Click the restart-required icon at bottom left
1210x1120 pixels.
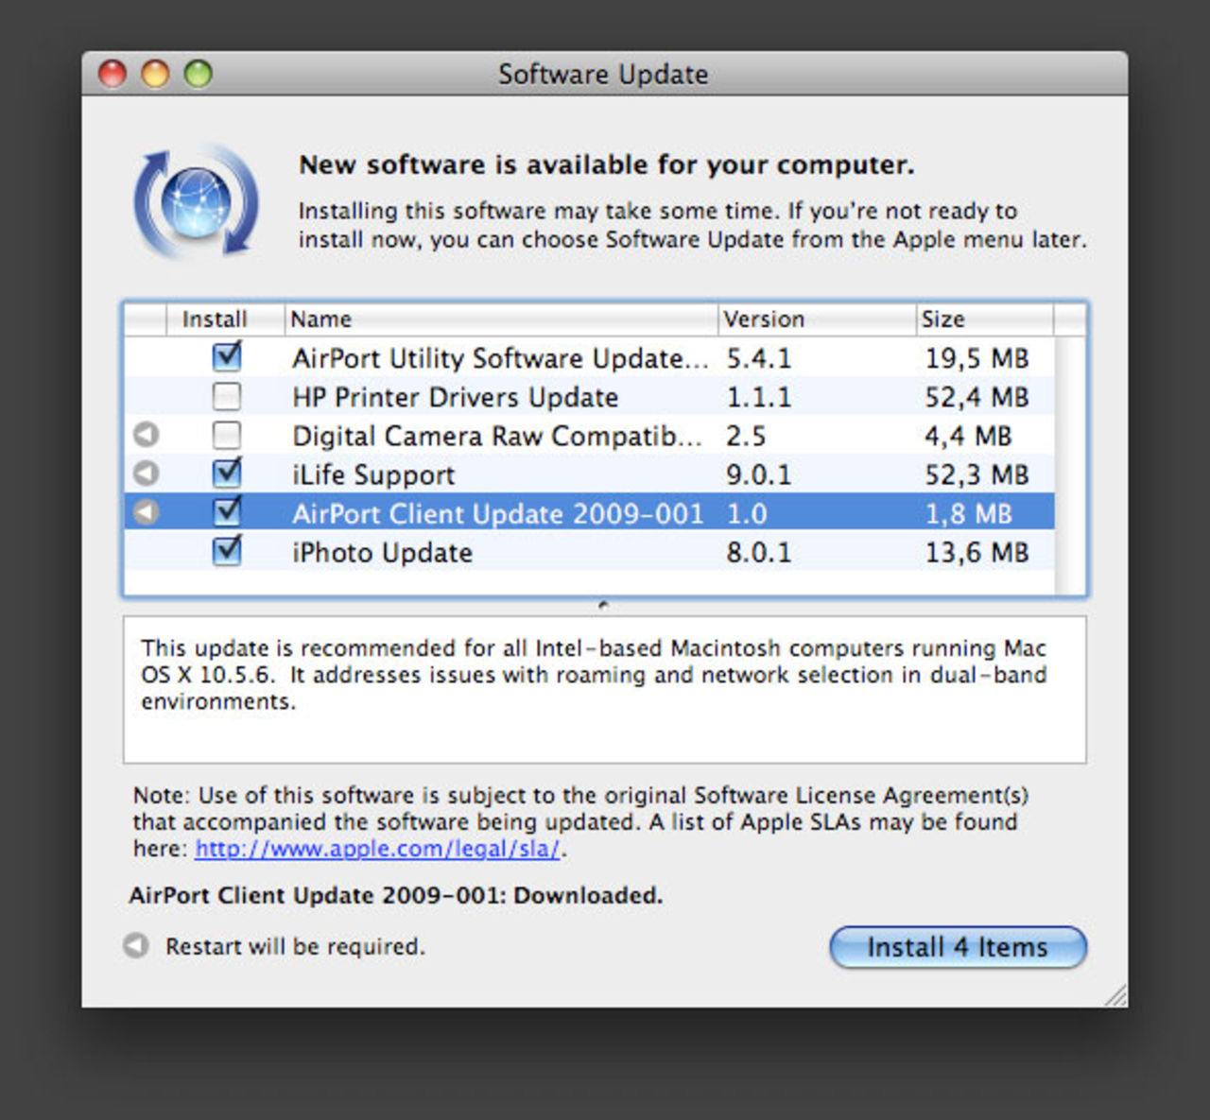[x=136, y=945]
